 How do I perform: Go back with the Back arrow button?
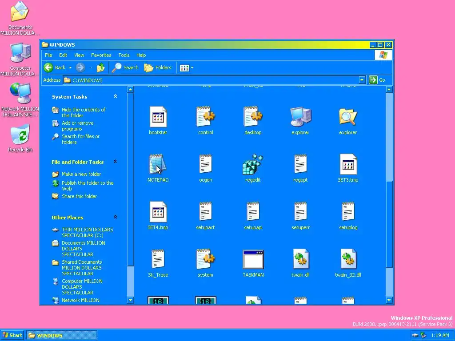click(55, 67)
